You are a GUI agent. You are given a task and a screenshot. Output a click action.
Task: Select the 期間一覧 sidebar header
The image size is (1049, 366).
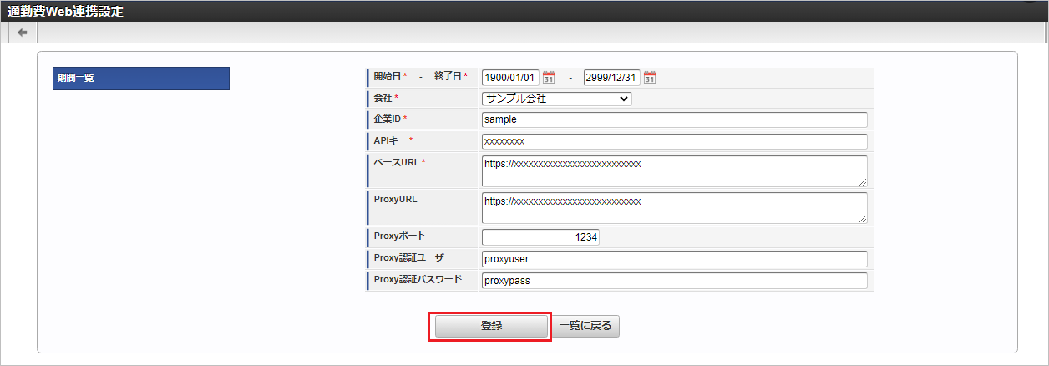point(140,78)
